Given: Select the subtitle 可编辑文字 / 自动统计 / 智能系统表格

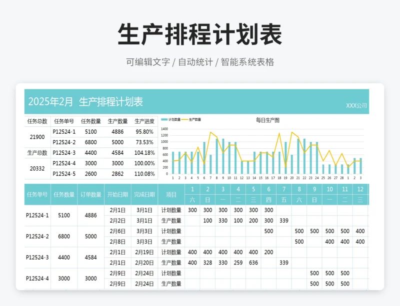Looking at the screenshot, I should click(199, 62).
